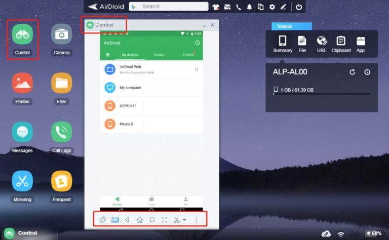Toggle the keyboard icon in Control toolbar
Image resolution: width=389 pixels, height=240 pixels.
pos(115,220)
